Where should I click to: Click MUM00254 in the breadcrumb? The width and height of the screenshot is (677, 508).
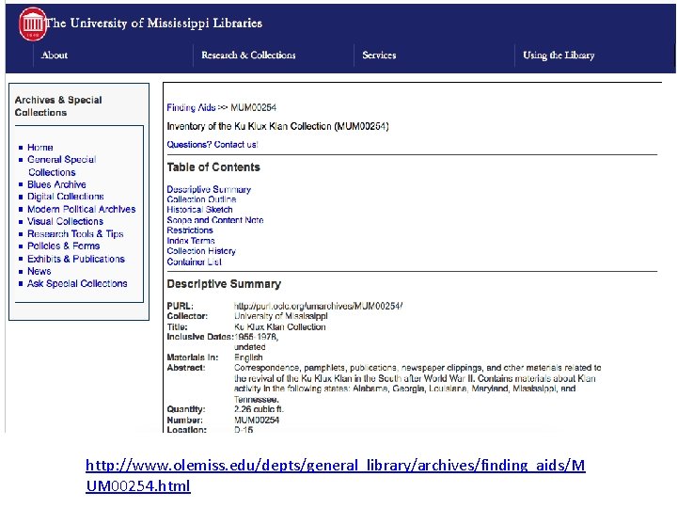pos(254,107)
